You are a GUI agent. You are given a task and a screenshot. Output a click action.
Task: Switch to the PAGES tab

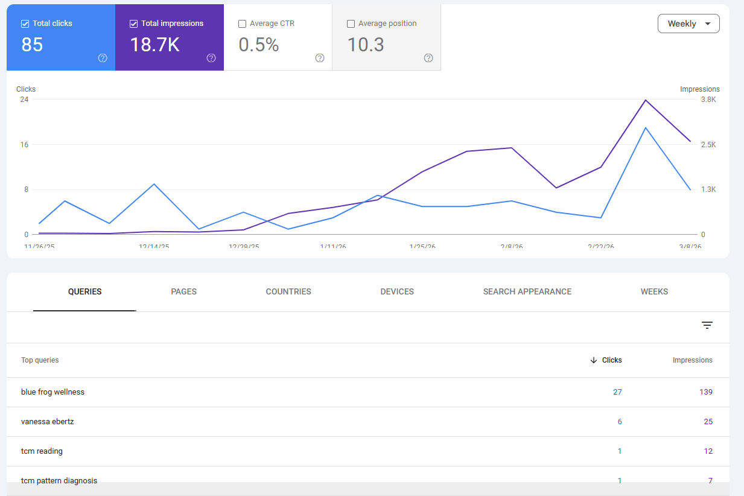pyautogui.click(x=183, y=291)
